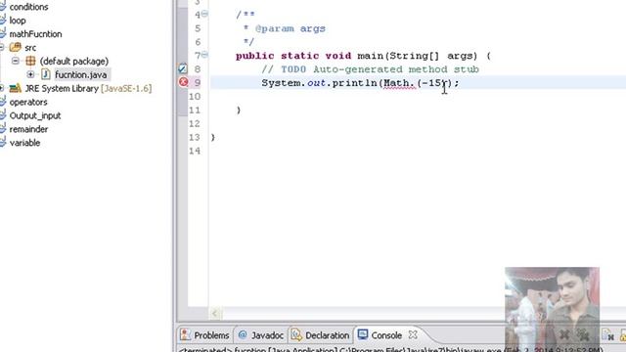
Task: Select the (default package) entry
Action: point(74,61)
